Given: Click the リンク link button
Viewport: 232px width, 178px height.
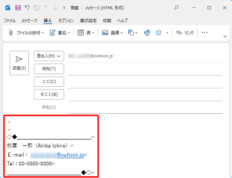Looking at the screenshot, I should (x=185, y=33).
